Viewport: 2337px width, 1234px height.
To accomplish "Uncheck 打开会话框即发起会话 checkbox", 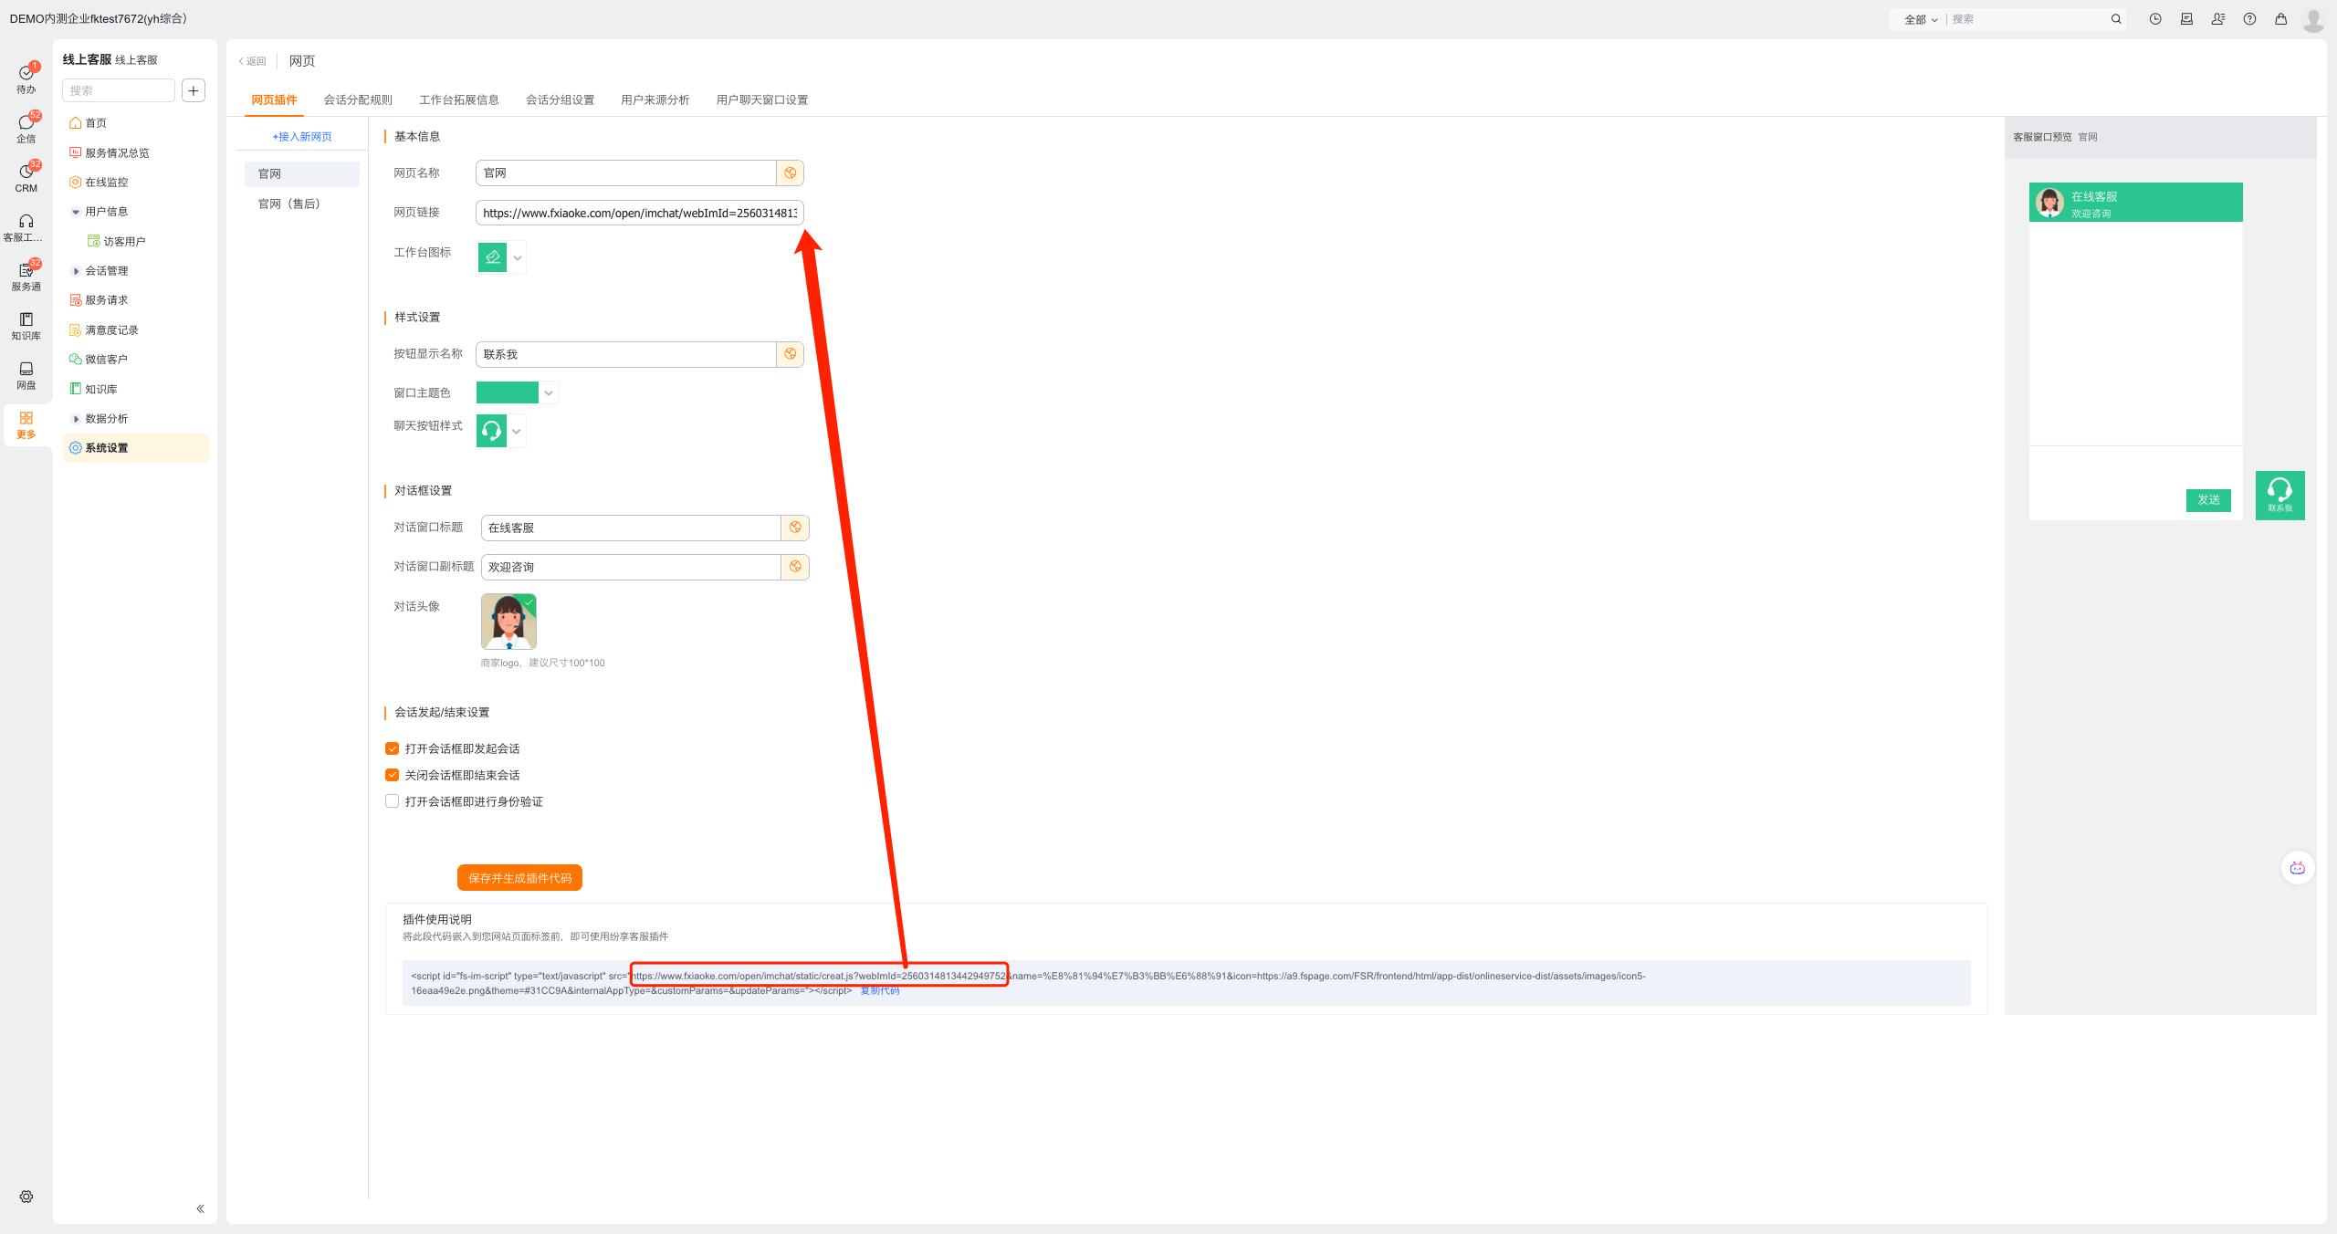I will 393,748.
